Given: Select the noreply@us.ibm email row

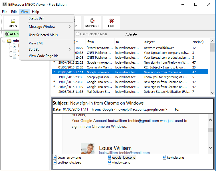Looking at the screenshot, I should [130, 77].
